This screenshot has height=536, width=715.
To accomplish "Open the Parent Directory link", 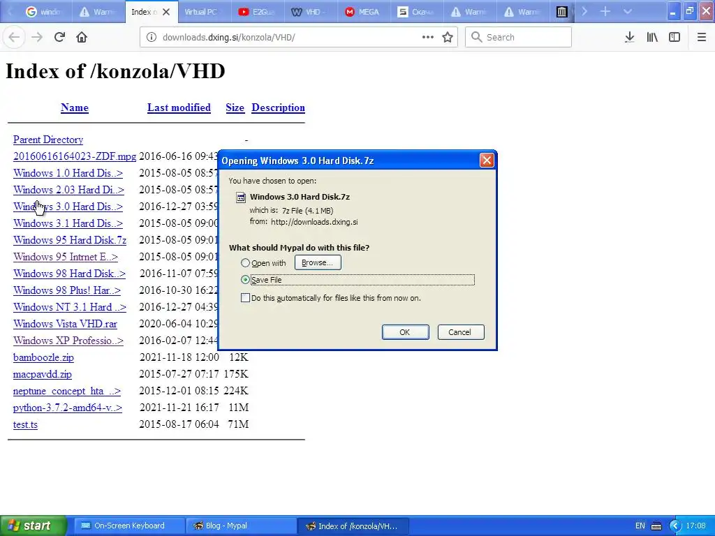I will click(48, 140).
